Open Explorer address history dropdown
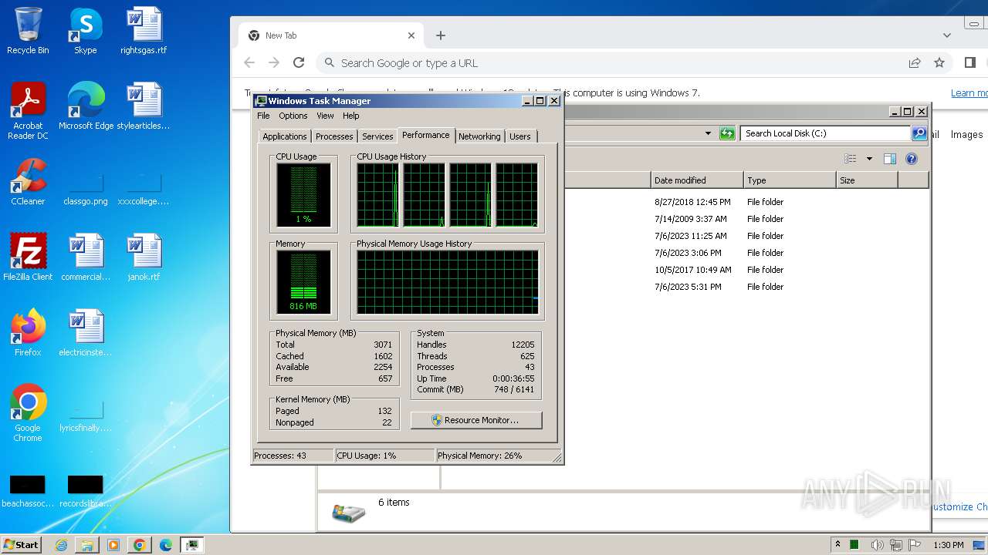 [x=708, y=133]
